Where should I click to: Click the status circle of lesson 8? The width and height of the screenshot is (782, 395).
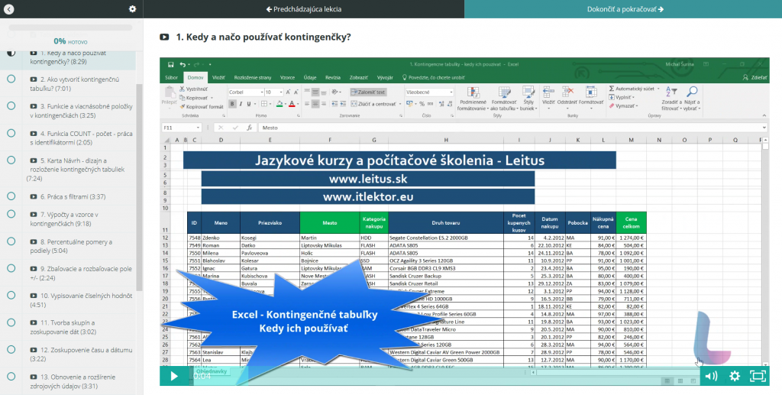click(x=11, y=241)
